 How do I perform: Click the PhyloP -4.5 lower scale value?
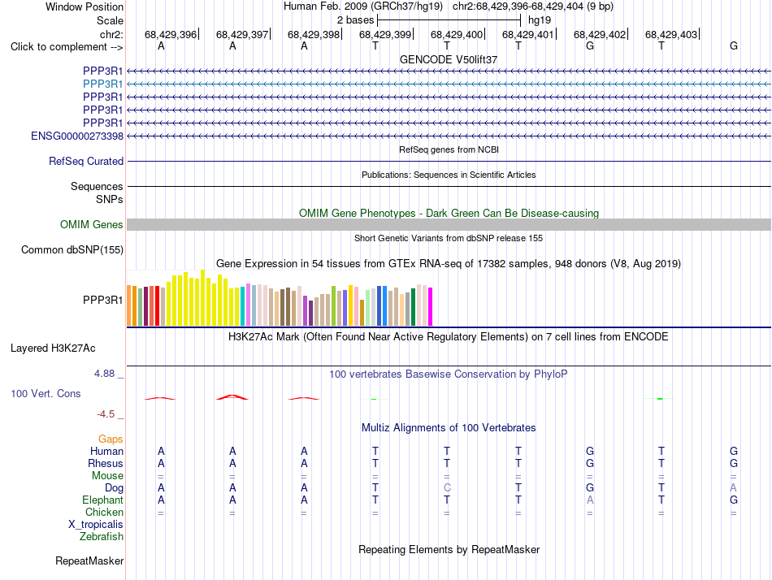pyautogui.click(x=106, y=414)
